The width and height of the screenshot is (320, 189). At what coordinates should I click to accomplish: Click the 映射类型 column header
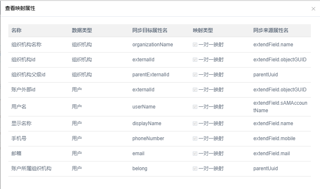[203, 30]
